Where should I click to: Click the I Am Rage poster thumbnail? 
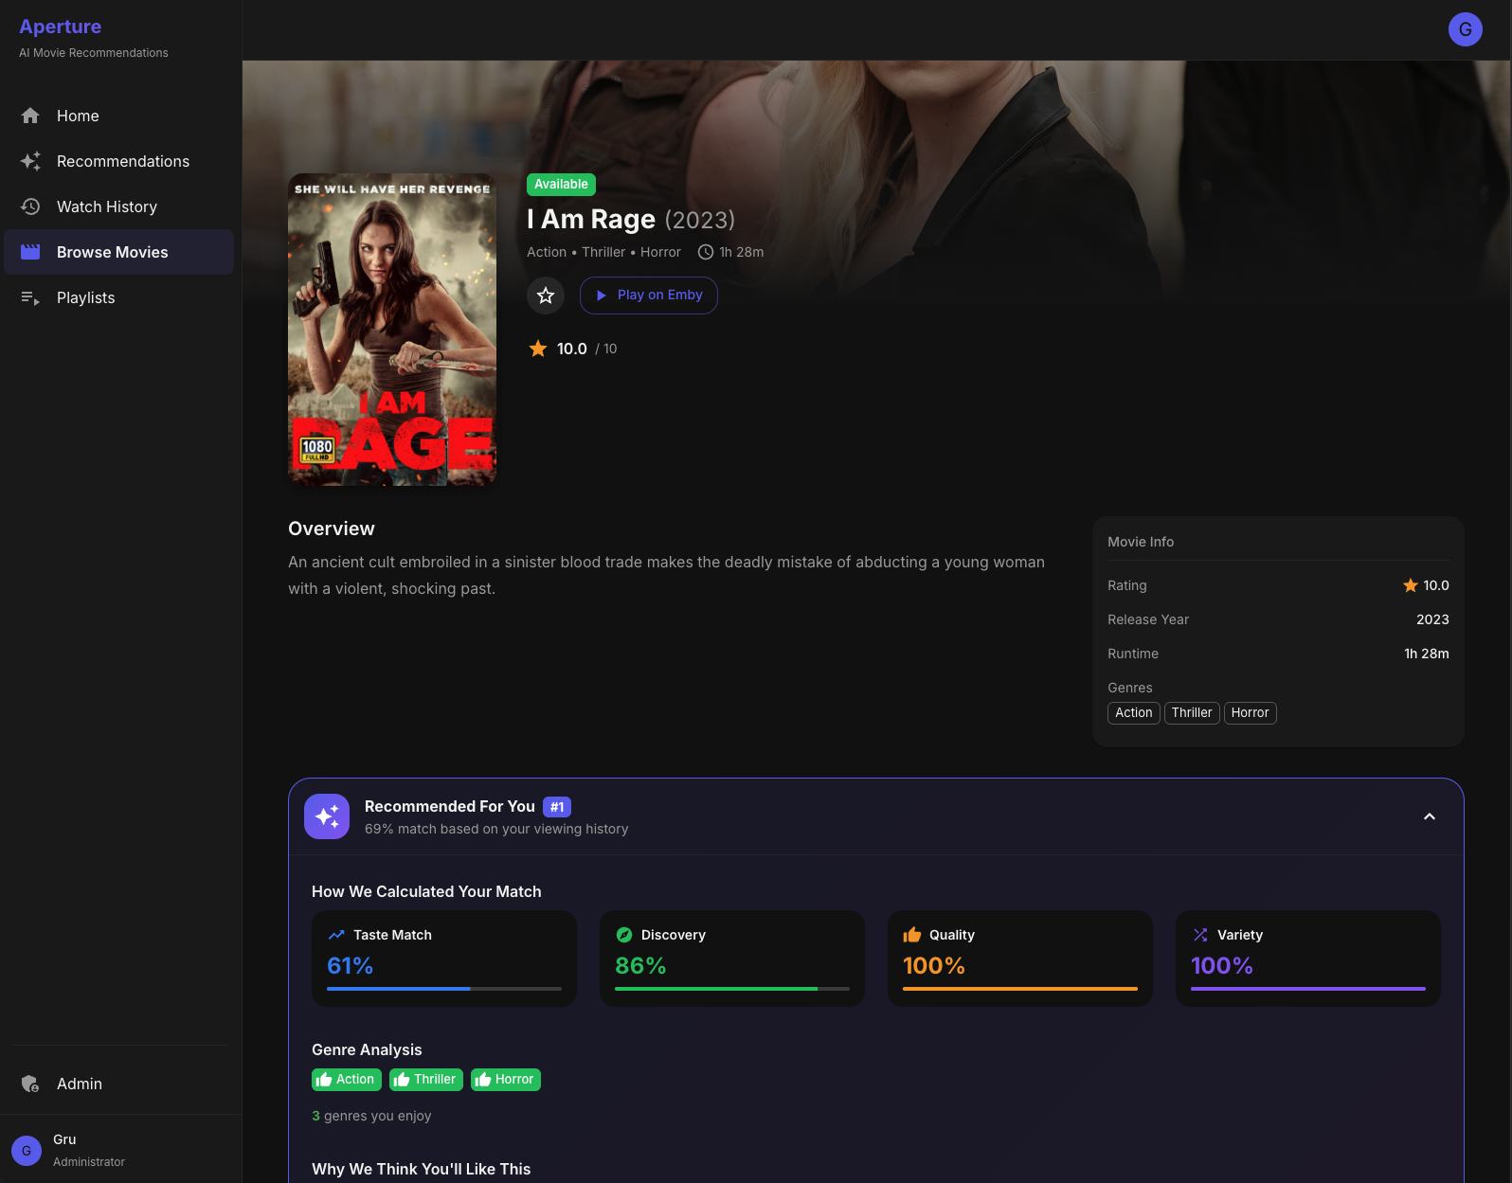(x=392, y=330)
